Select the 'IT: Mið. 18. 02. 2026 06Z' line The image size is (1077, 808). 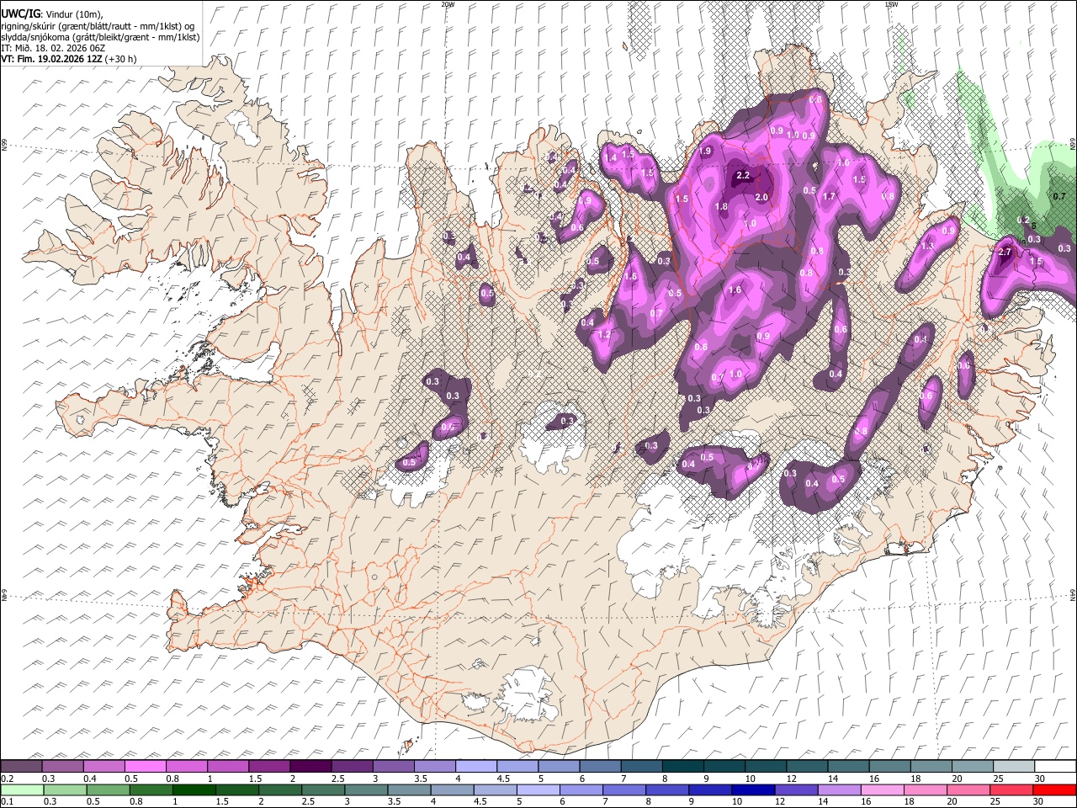pos(53,48)
